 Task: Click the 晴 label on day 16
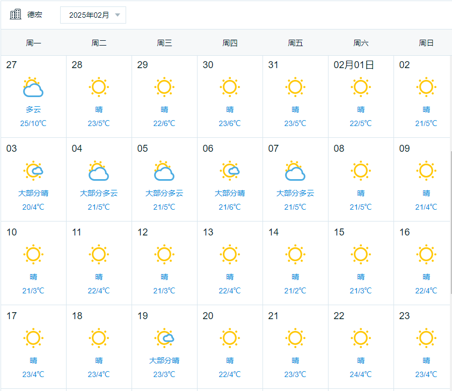pyautogui.click(x=426, y=277)
